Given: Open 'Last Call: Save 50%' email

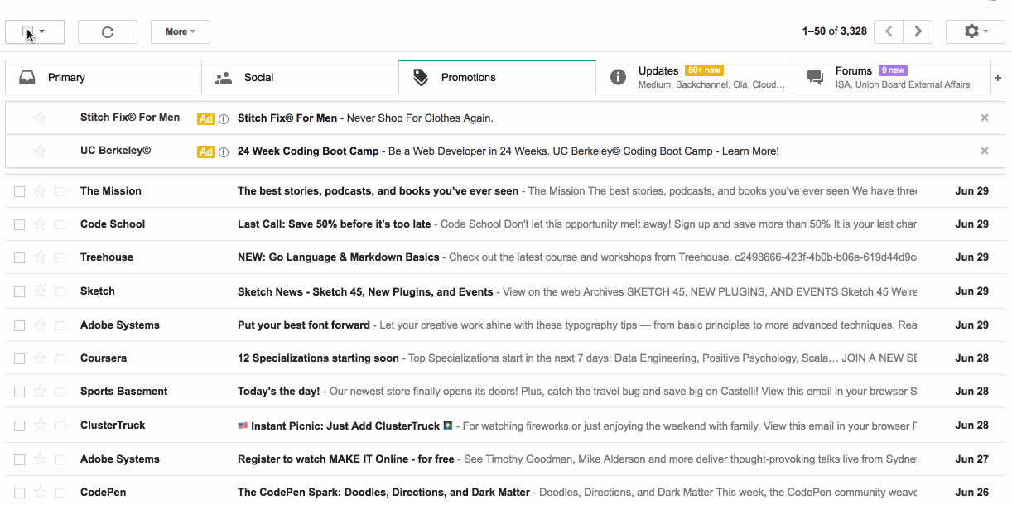Looking at the screenshot, I should click(x=505, y=224).
